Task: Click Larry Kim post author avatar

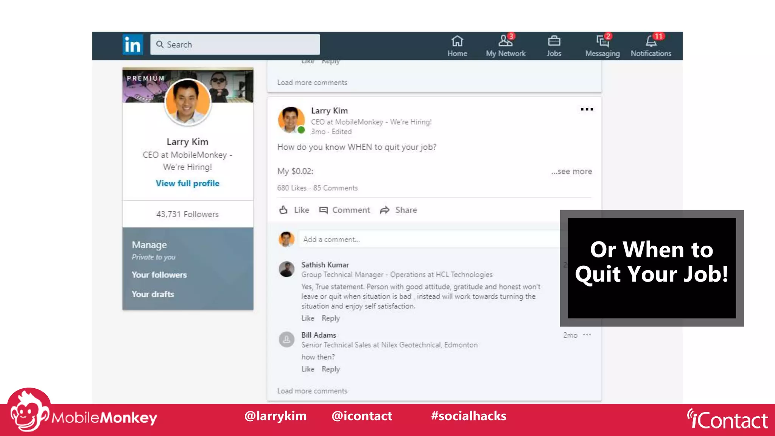Action: pos(291,120)
